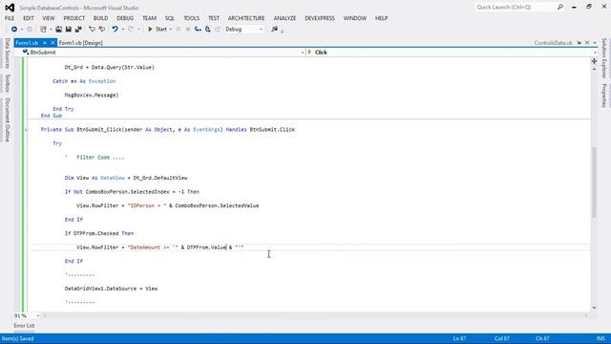Click the vertical scrollbar thumb in editor
611x344 pixels.
[x=594, y=183]
